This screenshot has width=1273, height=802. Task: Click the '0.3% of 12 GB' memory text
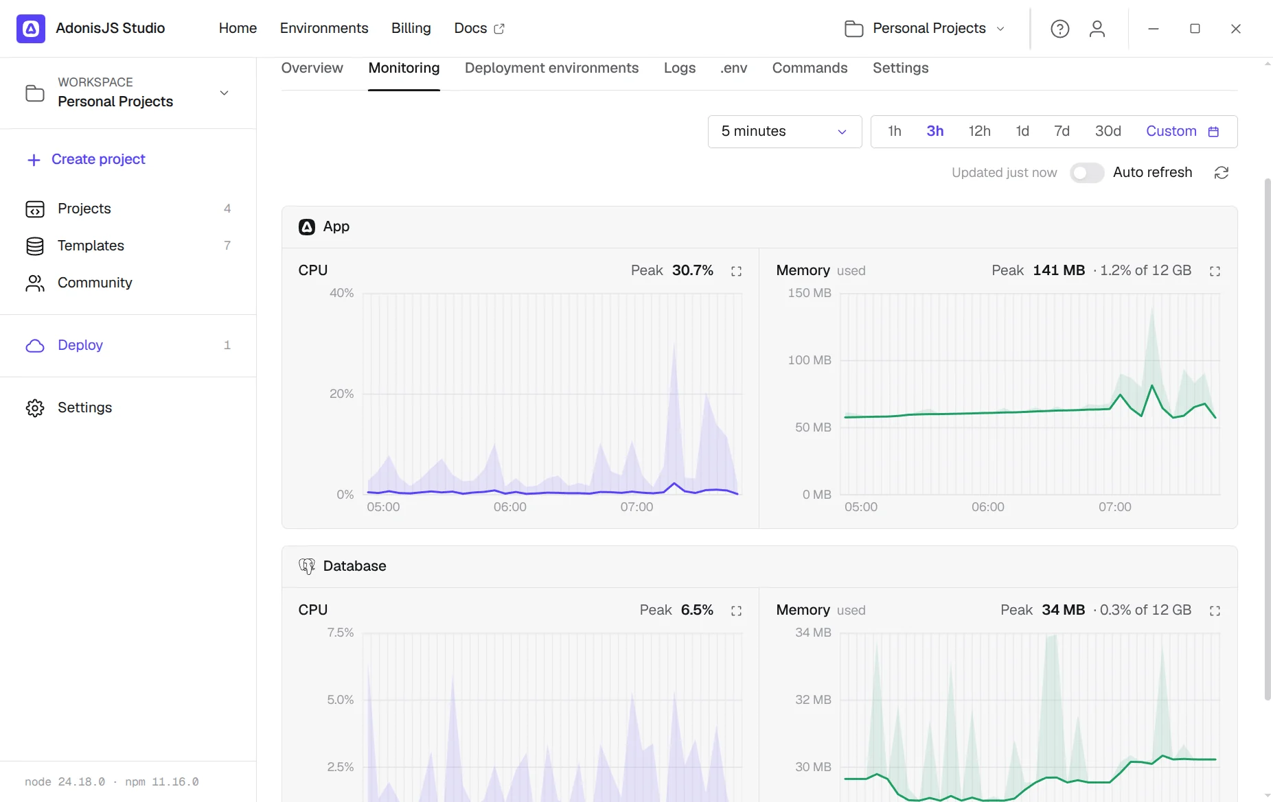1145,611
